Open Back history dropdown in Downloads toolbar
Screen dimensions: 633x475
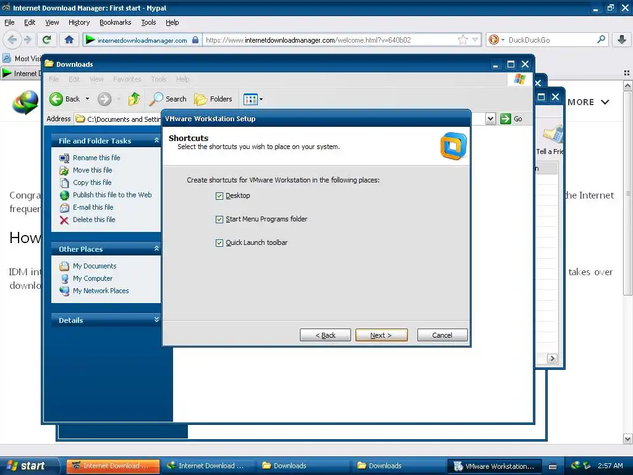[87, 99]
